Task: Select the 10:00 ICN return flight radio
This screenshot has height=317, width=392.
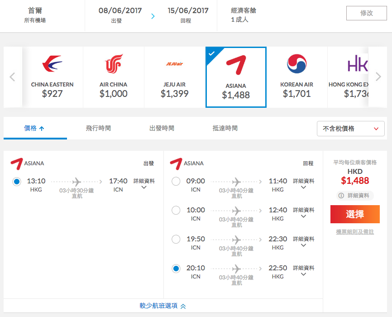Action: 176,210
